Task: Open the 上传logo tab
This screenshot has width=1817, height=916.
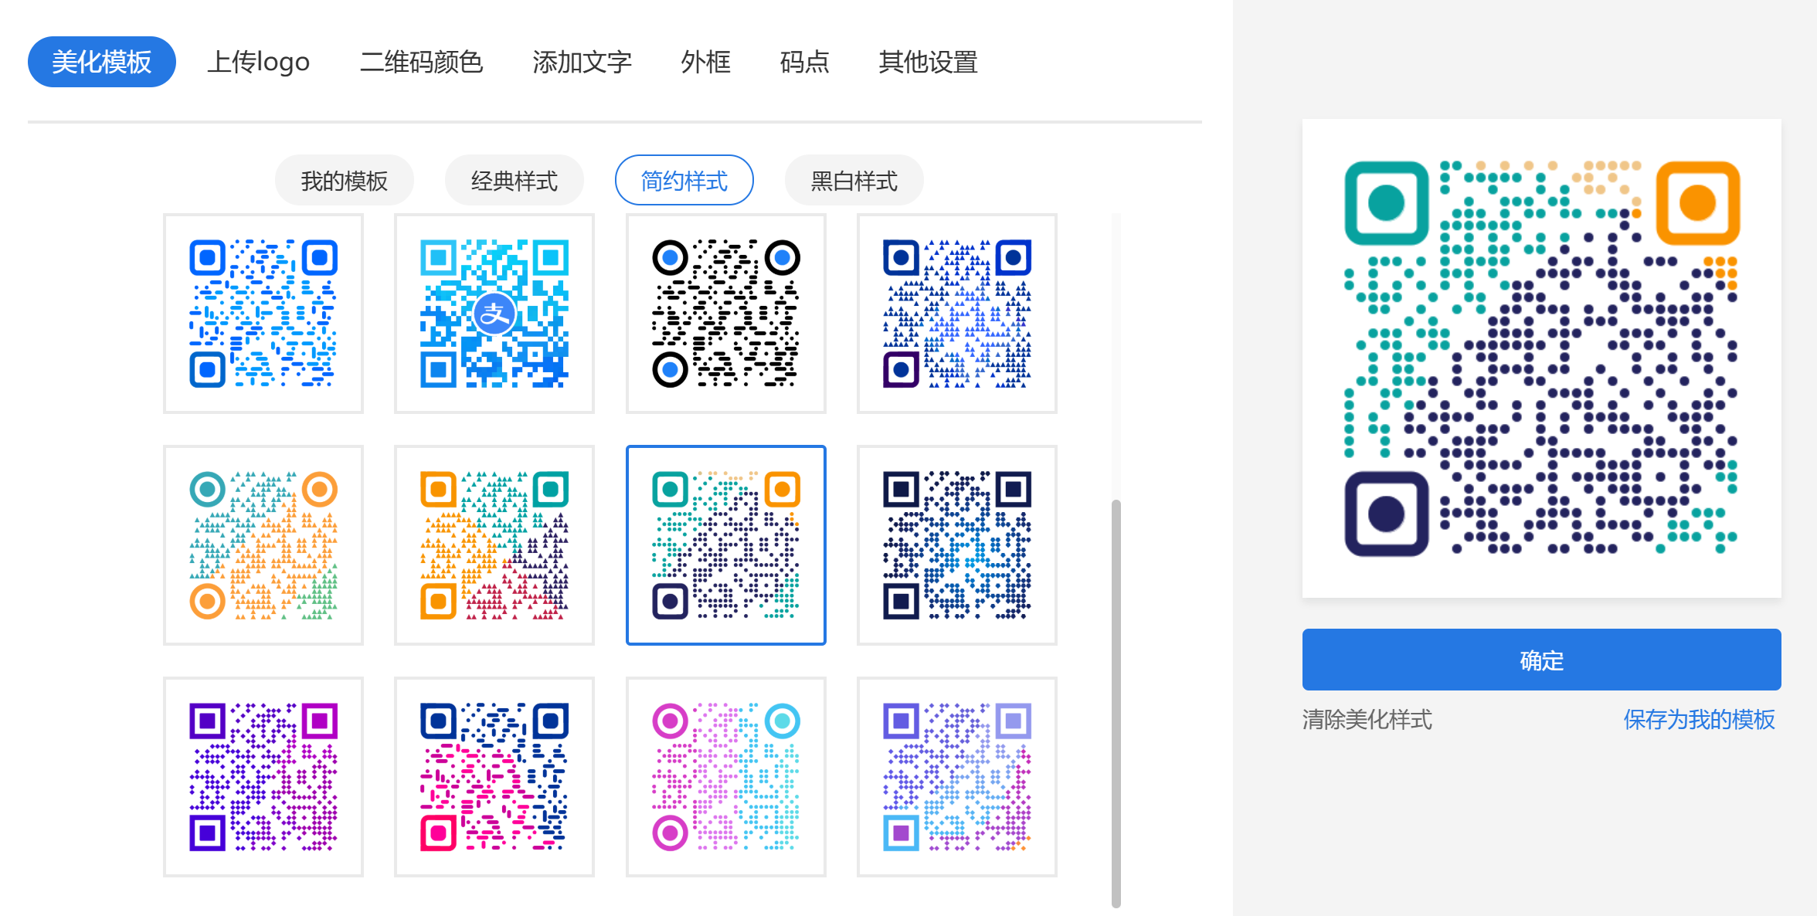Action: [258, 62]
